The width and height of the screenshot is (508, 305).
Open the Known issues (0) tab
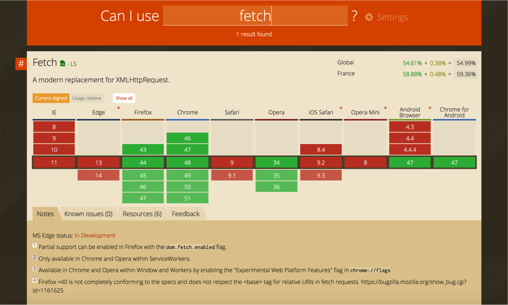[88, 214]
